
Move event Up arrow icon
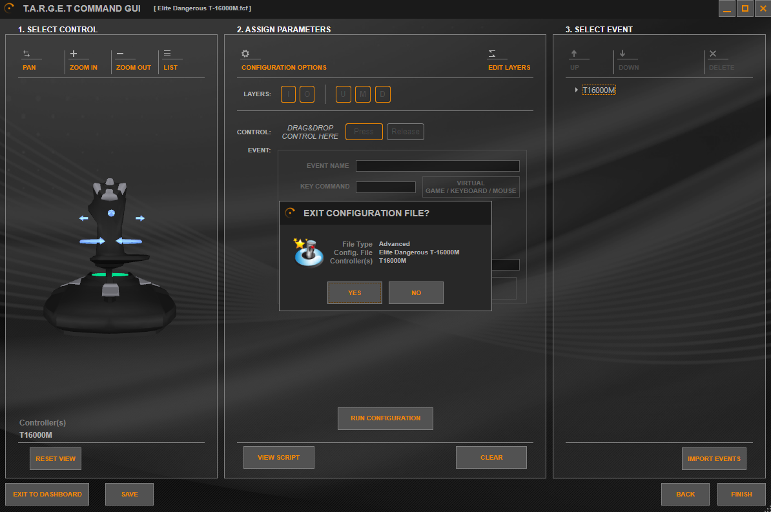574,54
